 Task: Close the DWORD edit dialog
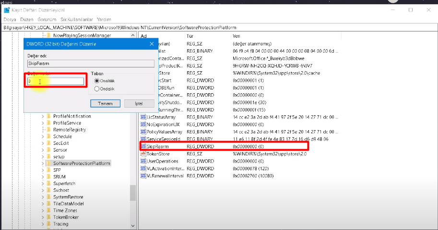[152, 44]
